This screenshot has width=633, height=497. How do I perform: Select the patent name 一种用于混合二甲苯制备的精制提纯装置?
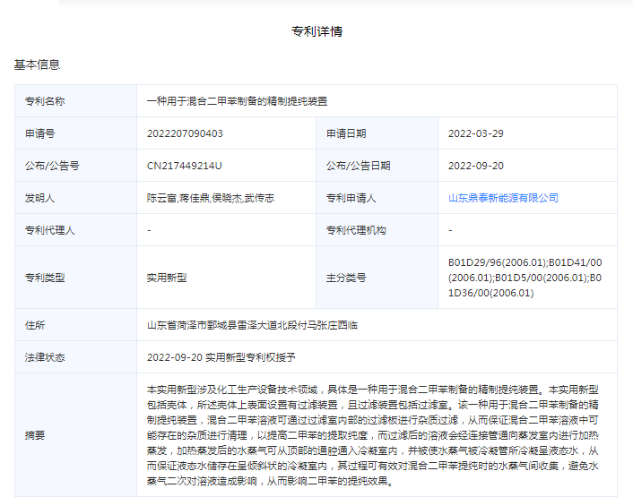click(x=238, y=101)
